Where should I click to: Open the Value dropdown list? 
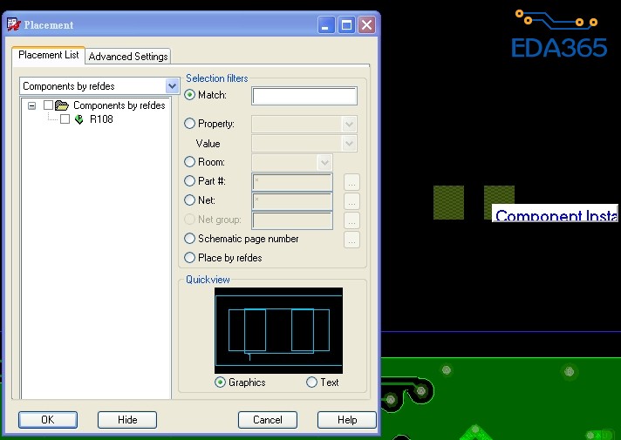pyautogui.click(x=349, y=143)
